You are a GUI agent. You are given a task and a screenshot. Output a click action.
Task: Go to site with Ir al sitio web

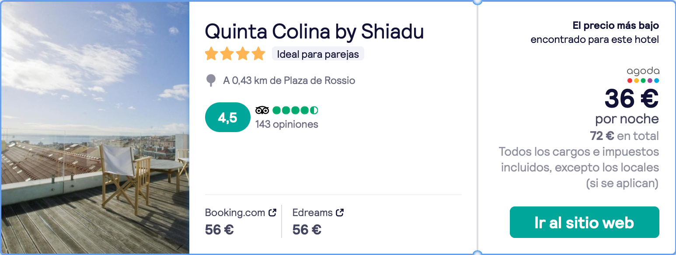coord(584,222)
